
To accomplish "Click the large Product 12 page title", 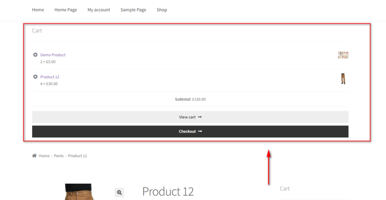I will (168, 191).
